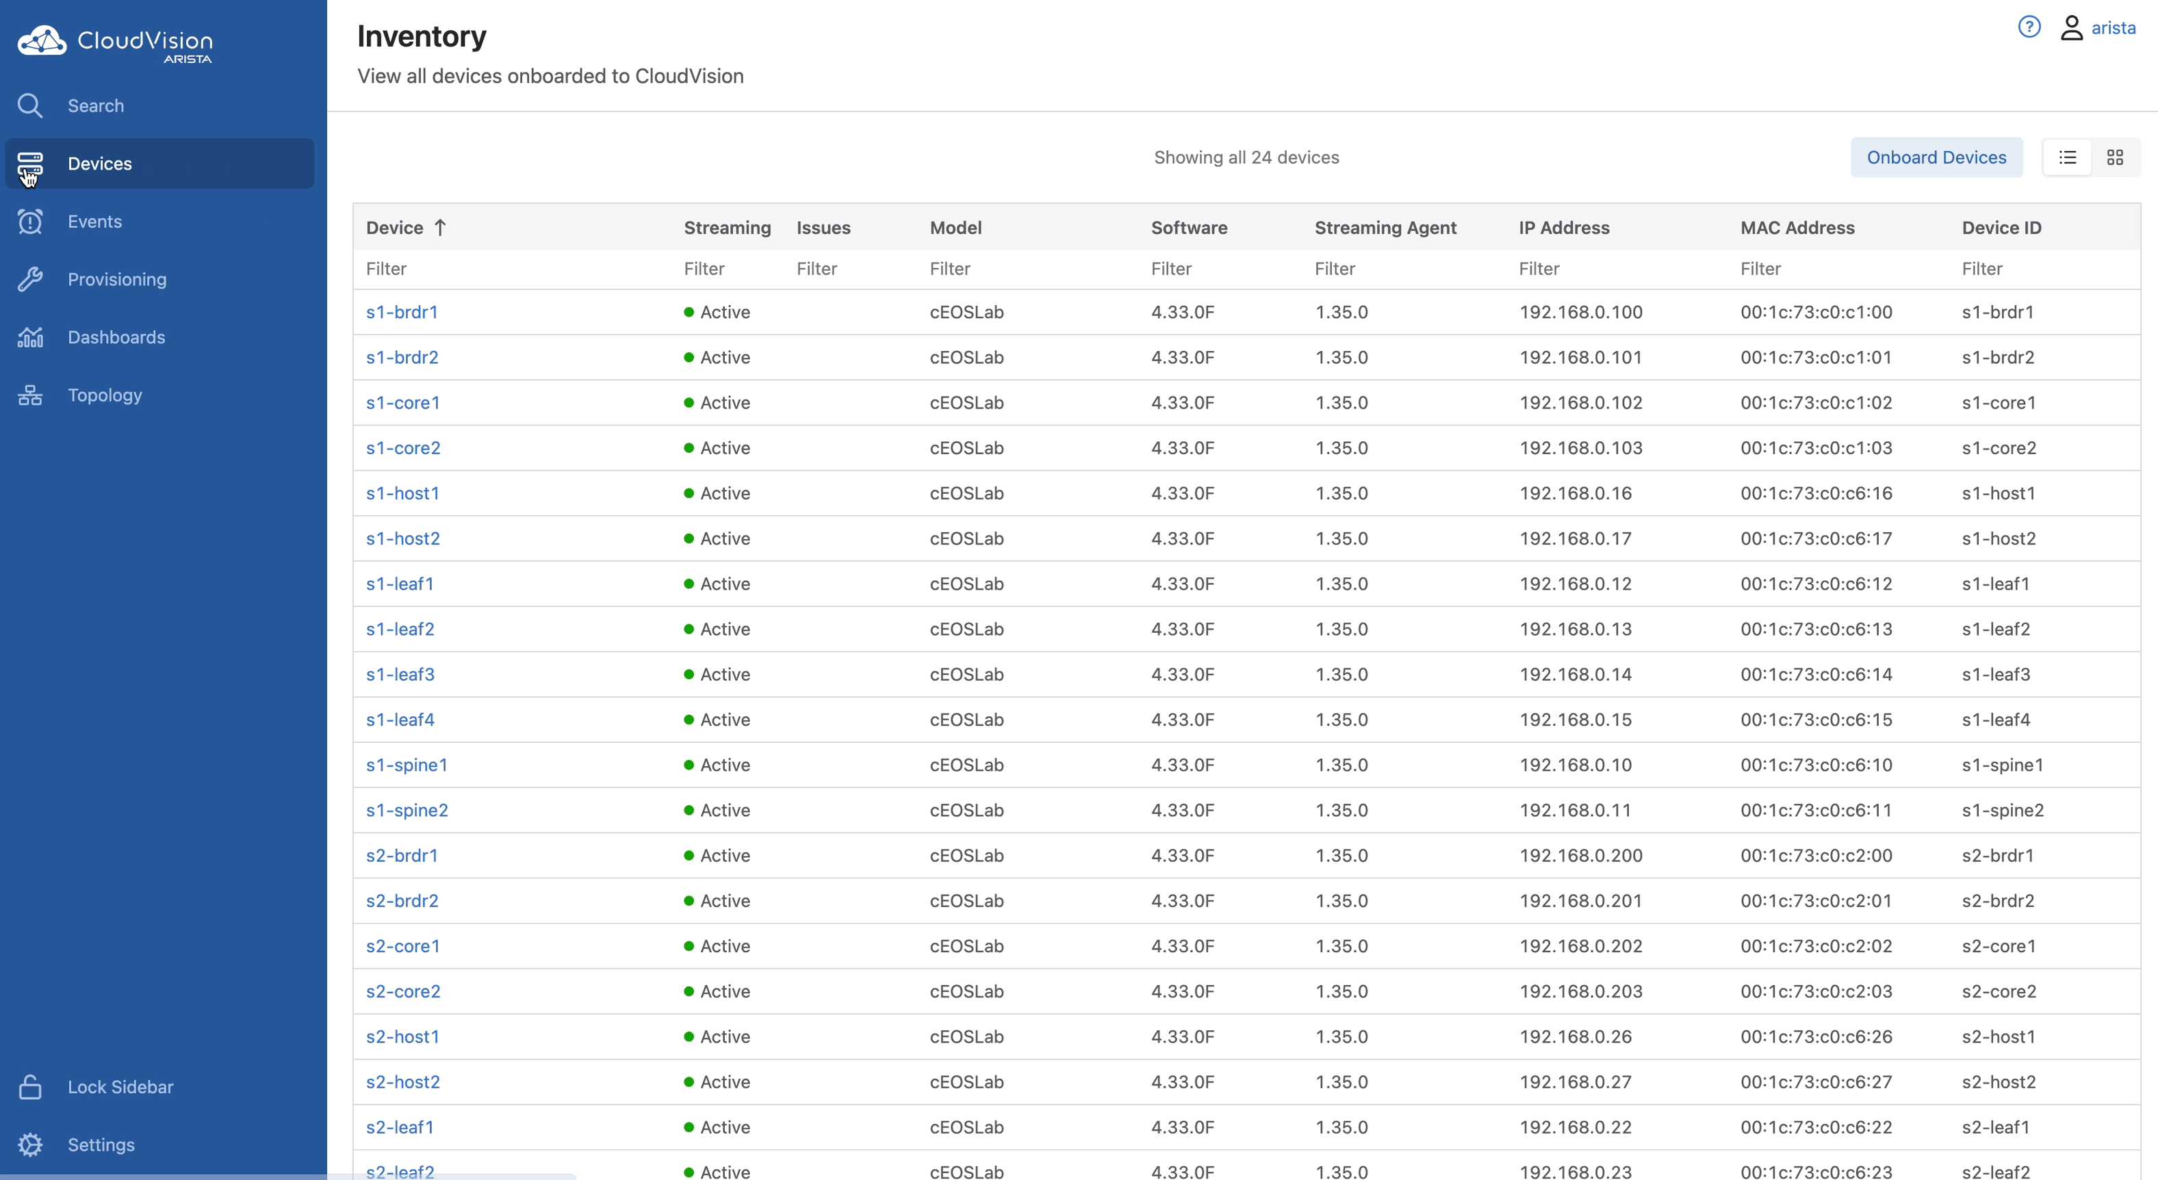Click the Settings gear icon

click(x=30, y=1145)
